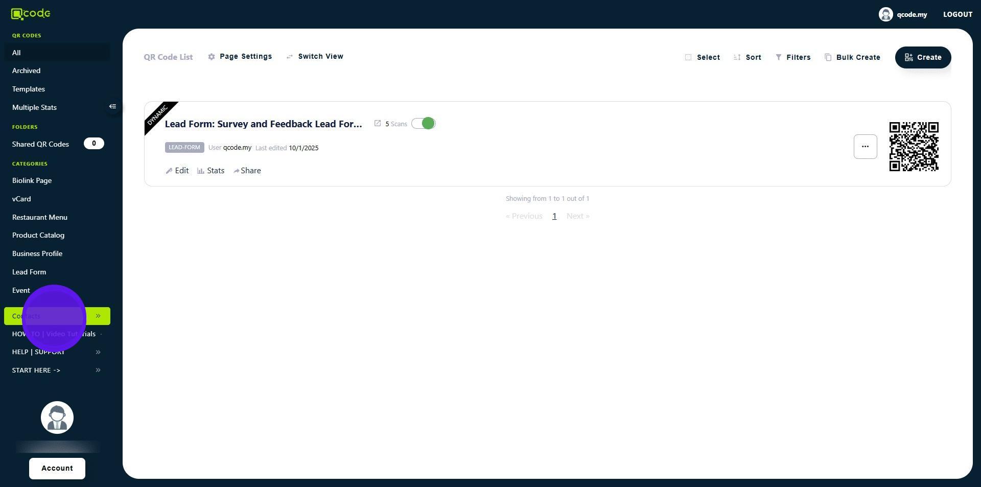Viewport: 981px width, 487px height.
Task: Expand the Contacts menu chevron
Action: [98, 316]
